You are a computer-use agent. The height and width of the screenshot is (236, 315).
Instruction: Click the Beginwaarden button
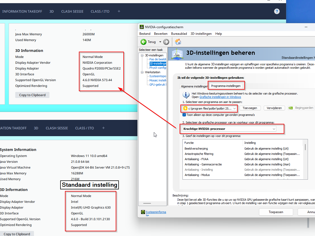coord(301,108)
